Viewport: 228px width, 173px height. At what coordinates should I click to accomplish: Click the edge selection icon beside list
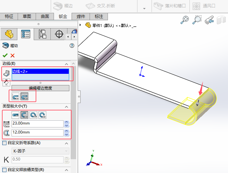tap(6, 74)
